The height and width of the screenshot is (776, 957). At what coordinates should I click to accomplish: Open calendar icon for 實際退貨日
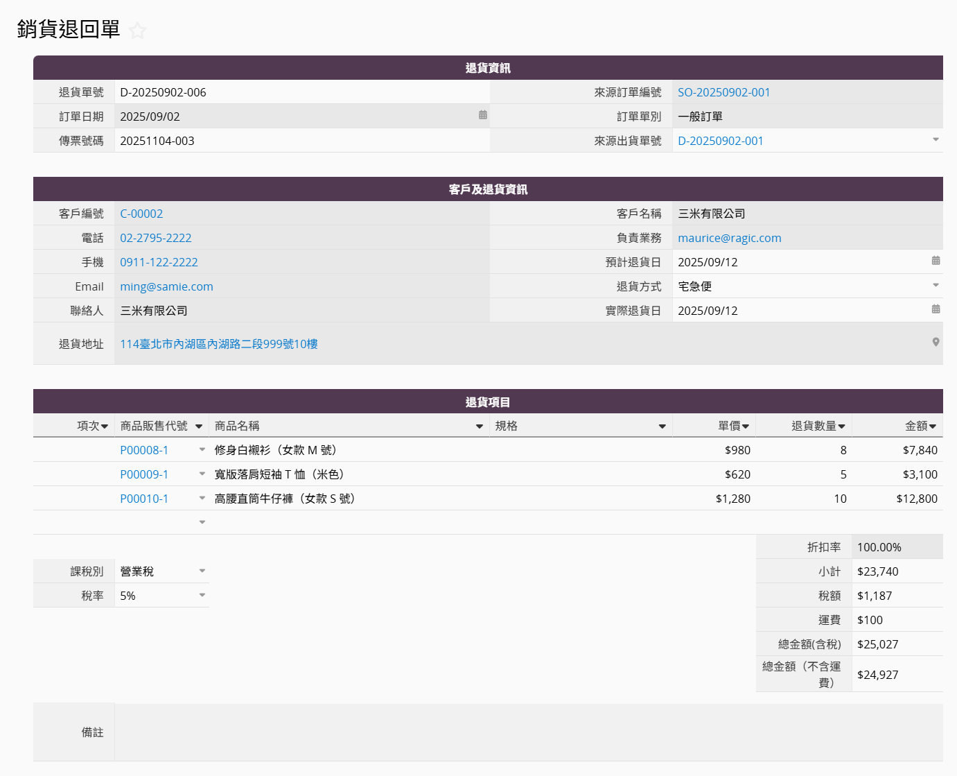pyautogui.click(x=936, y=309)
